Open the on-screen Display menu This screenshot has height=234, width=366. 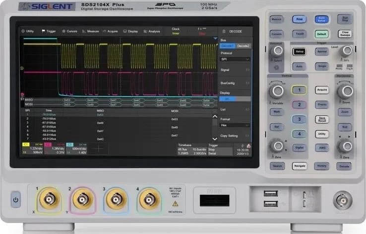(x=130, y=31)
